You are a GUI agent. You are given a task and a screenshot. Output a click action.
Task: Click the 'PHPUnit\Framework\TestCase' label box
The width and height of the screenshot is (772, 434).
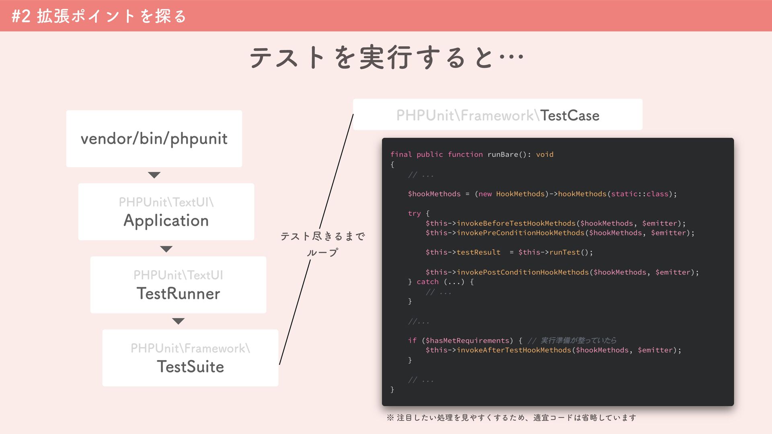click(x=498, y=115)
